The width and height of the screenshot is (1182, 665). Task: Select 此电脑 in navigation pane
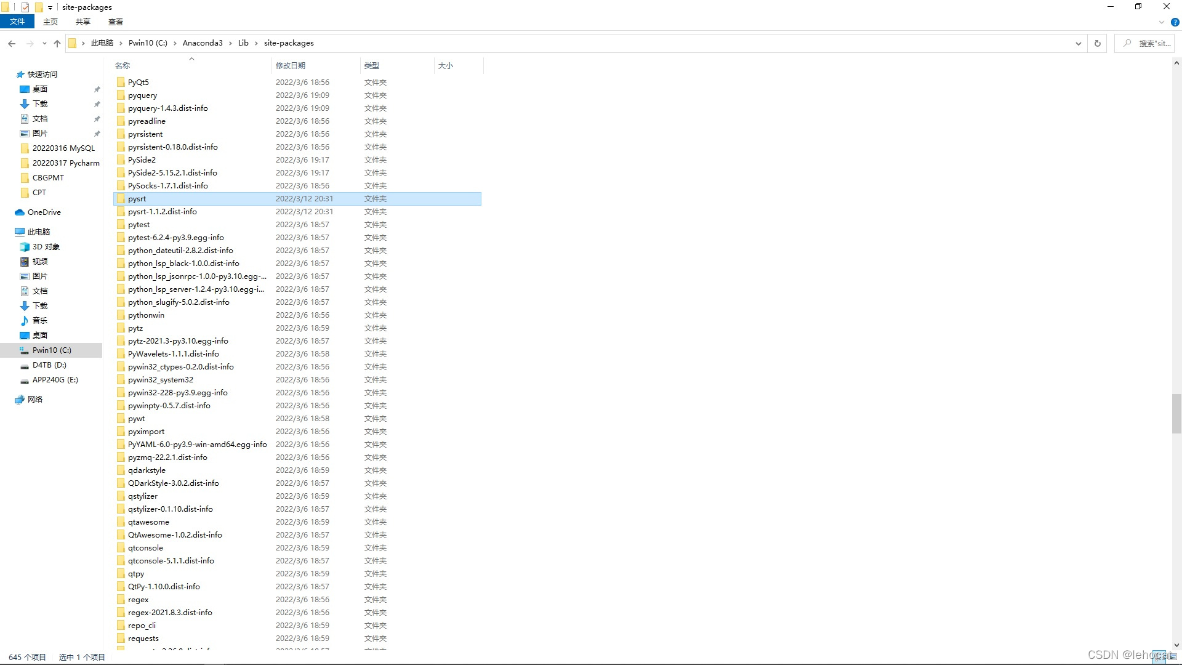(x=38, y=232)
